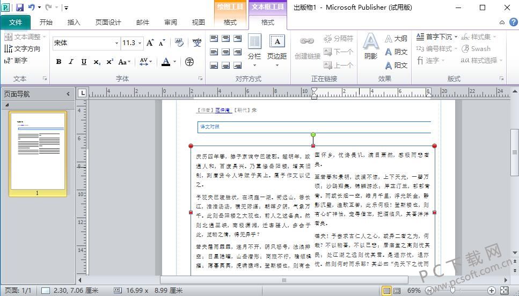This screenshot has width=519, height=296.
Task: Increase font size with the grow font icon
Action: tap(150, 43)
